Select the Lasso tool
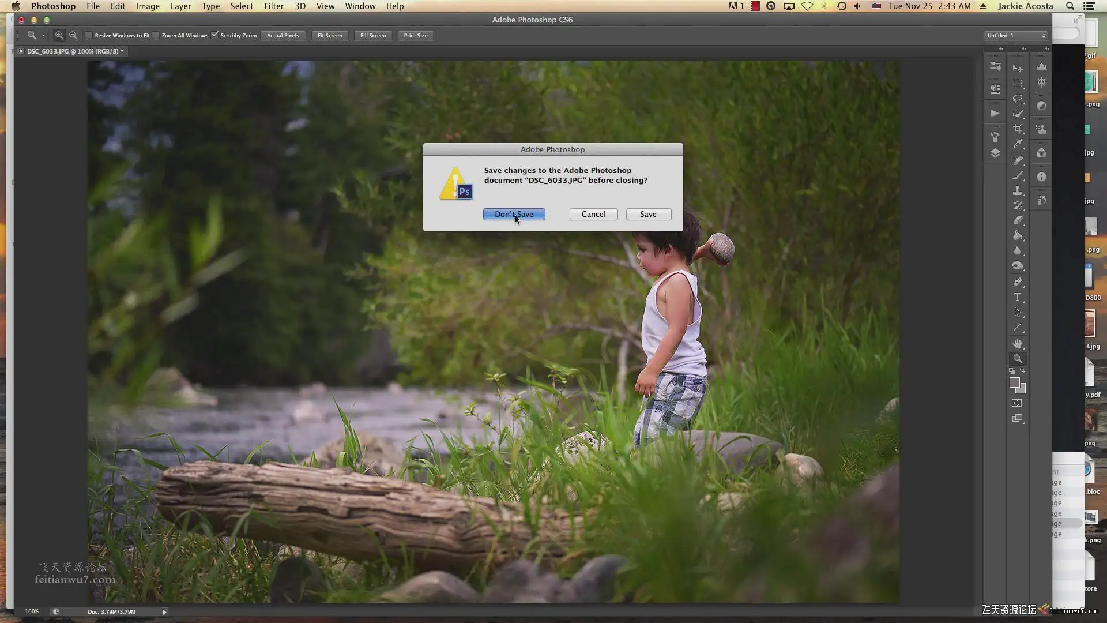1107x623 pixels. tap(1018, 98)
